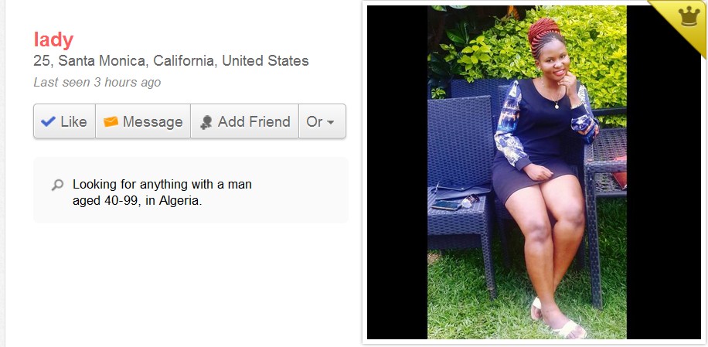Click the age '25' in the profile header
Viewport: 708px width, 347px height.
click(41, 61)
